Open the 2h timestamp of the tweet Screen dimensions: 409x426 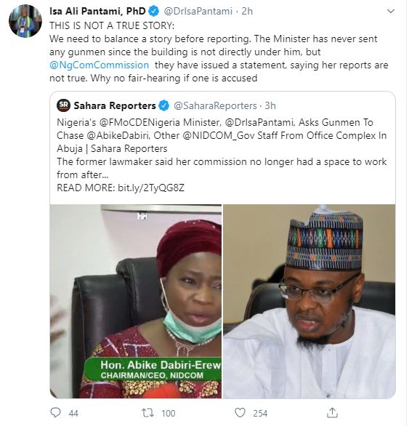247,12
